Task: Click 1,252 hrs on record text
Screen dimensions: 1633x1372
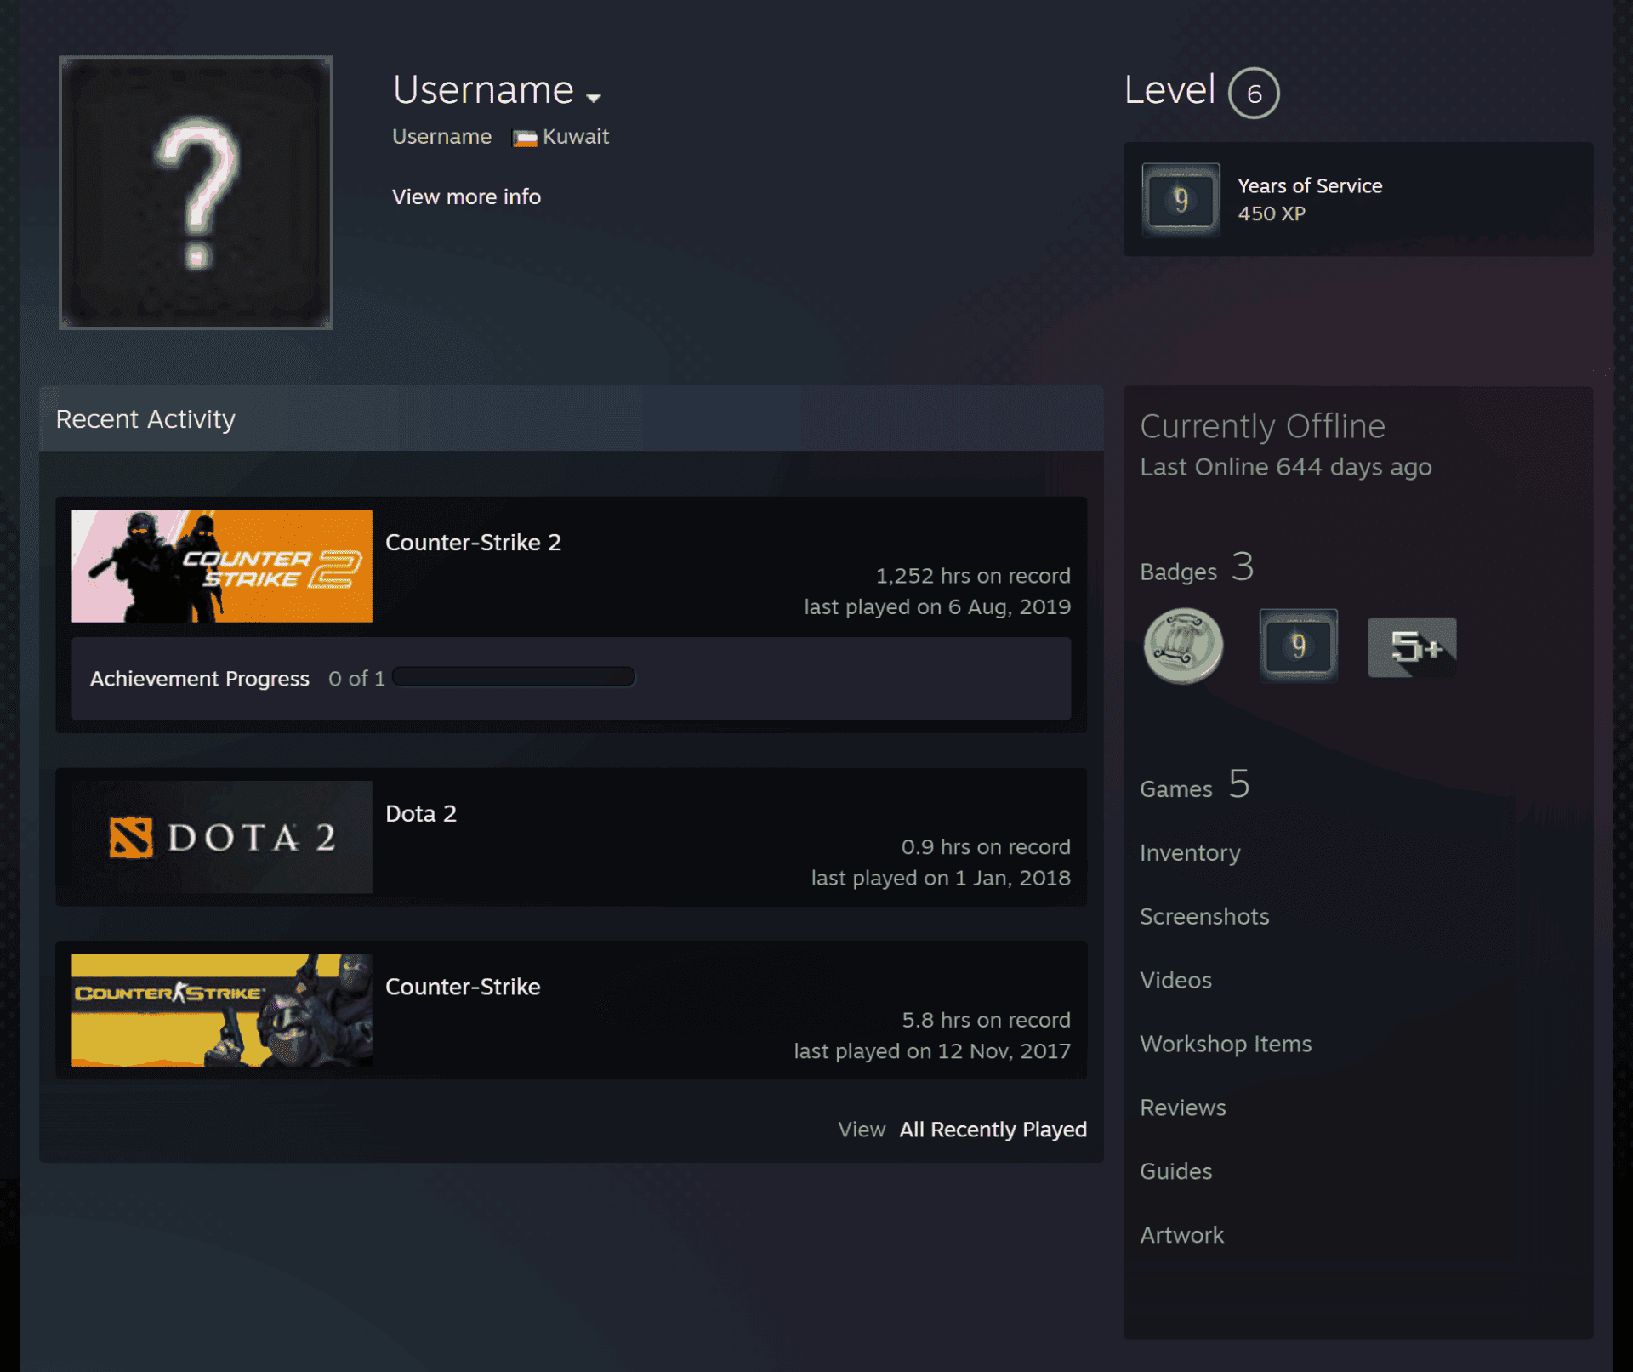Action: point(973,576)
